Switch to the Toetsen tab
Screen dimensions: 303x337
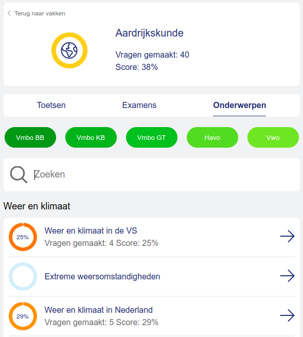[x=51, y=105]
